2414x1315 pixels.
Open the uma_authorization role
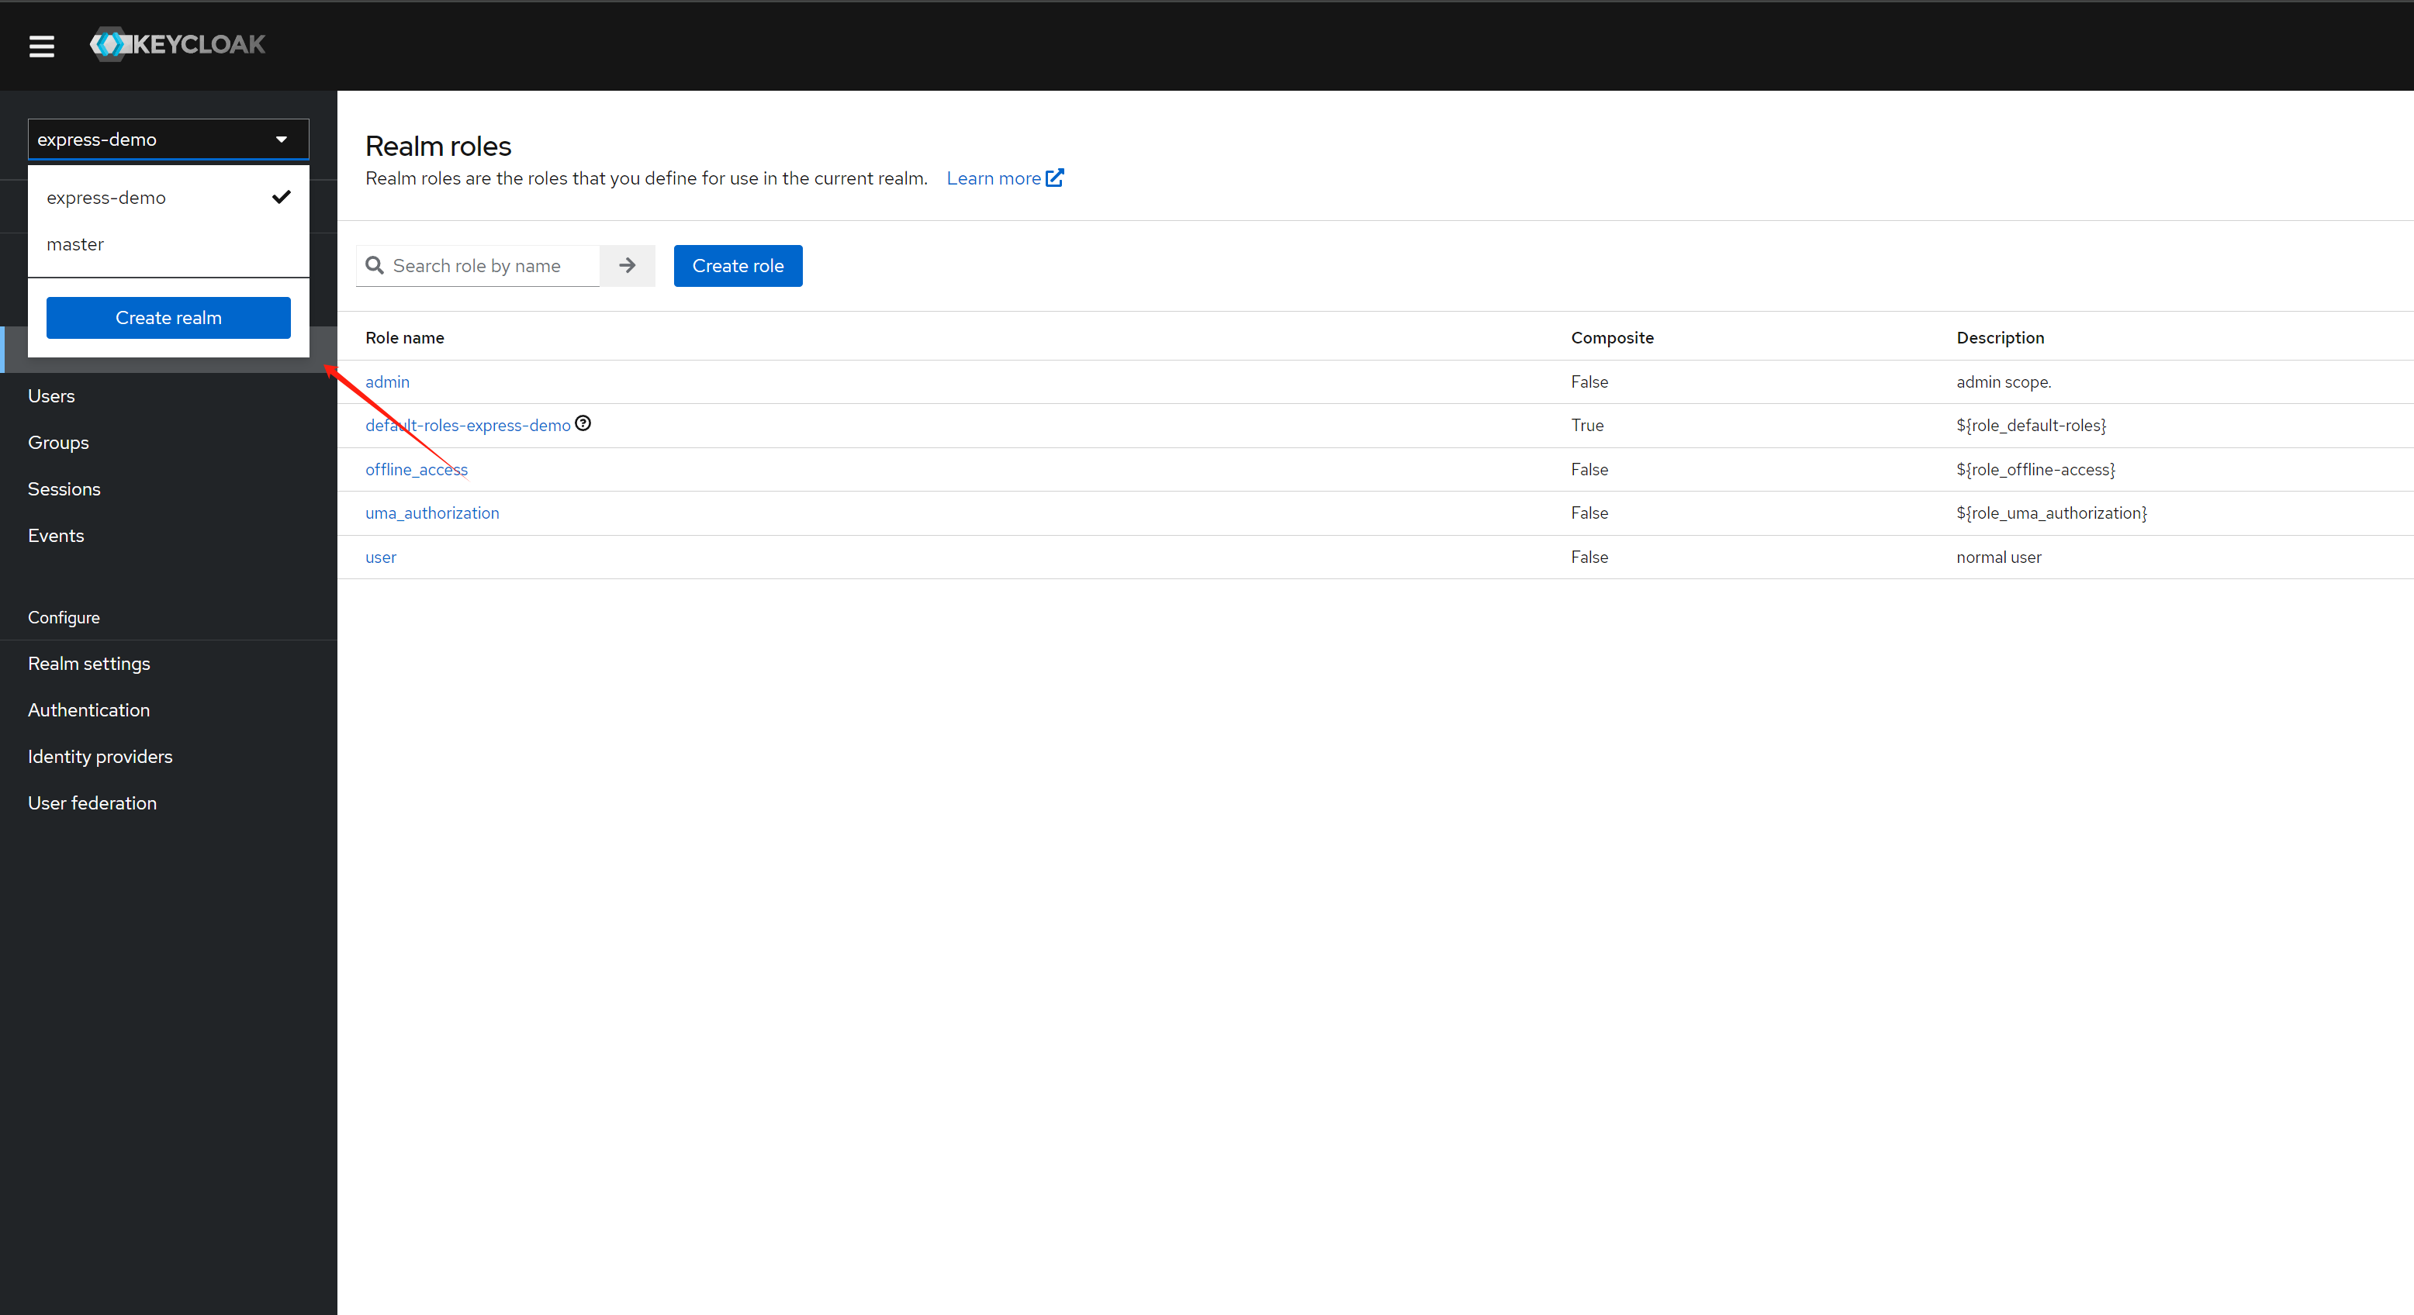tap(432, 513)
